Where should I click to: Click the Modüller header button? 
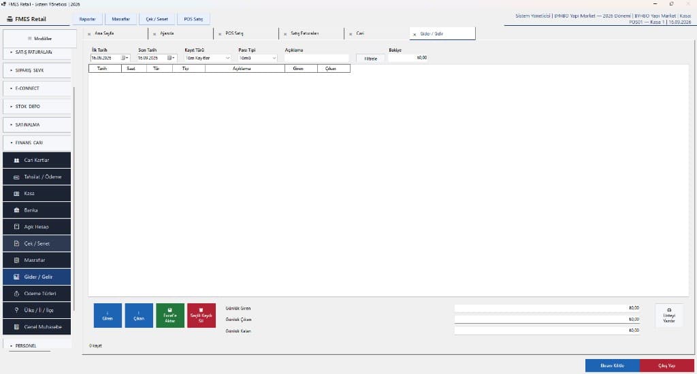point(39,39)
